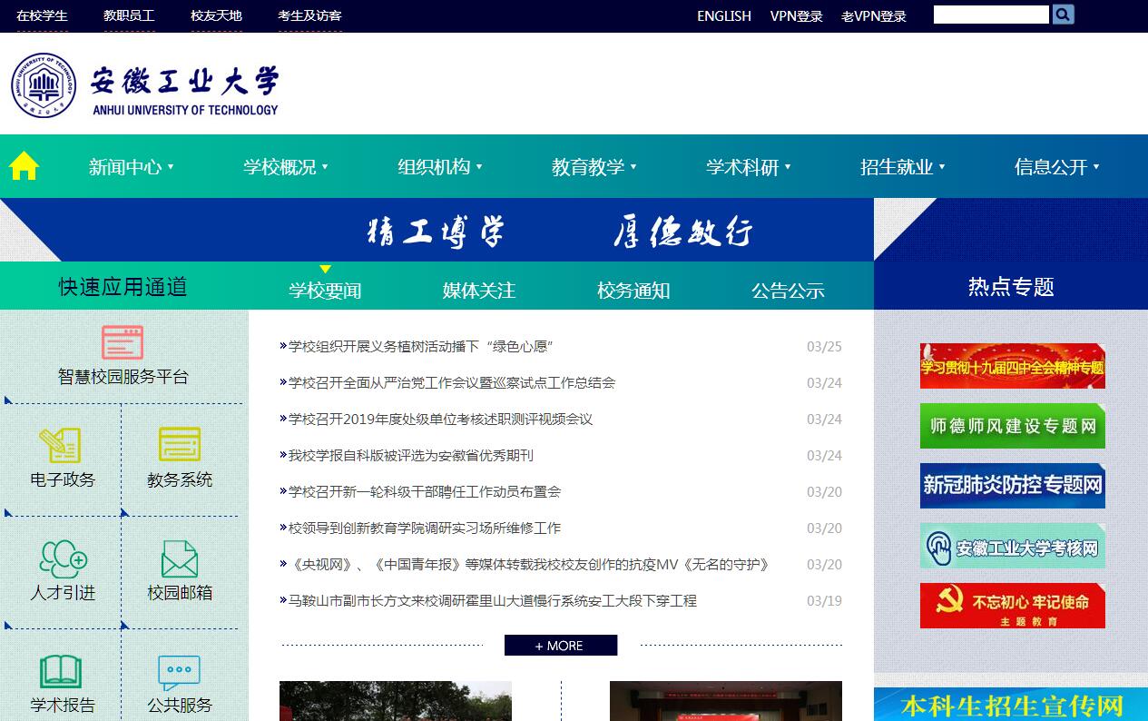The image size is (1148, 721).
Task: Open the 教务系统 icon
Action: point(179,445)
